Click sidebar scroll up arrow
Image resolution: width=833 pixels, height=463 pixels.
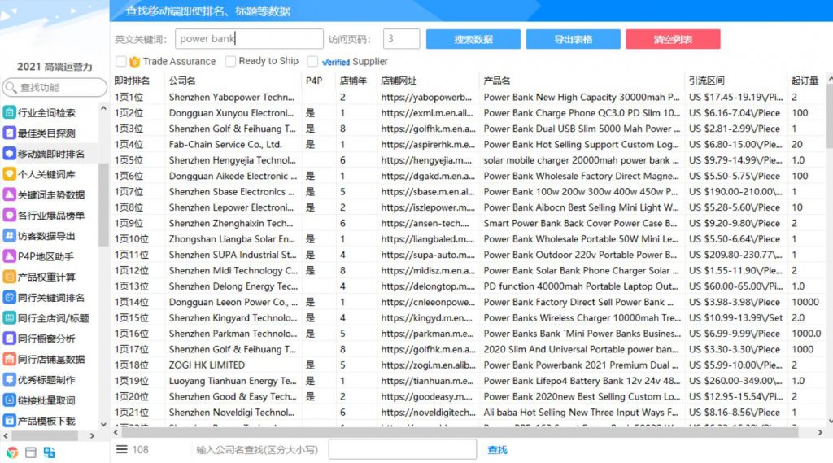[x=103, y=108]
